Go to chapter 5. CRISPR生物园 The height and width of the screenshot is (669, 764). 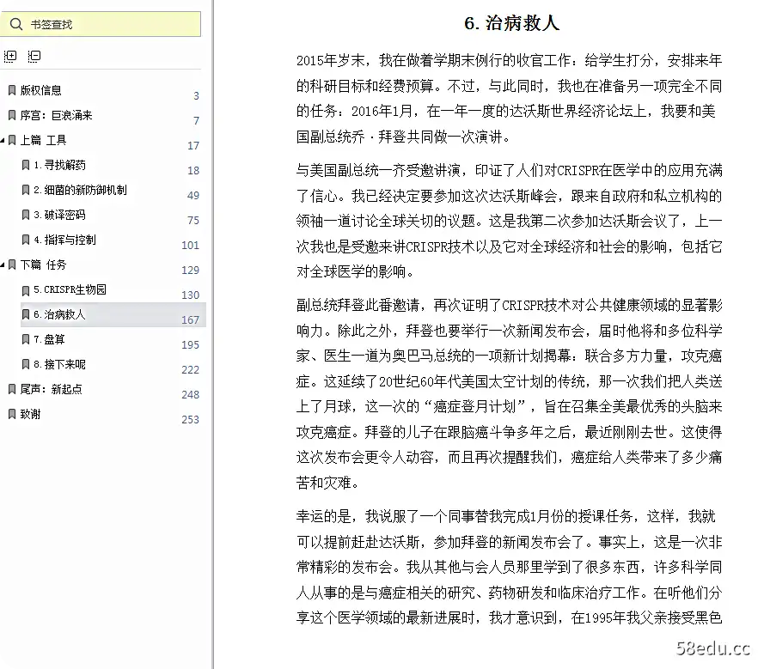70,289
